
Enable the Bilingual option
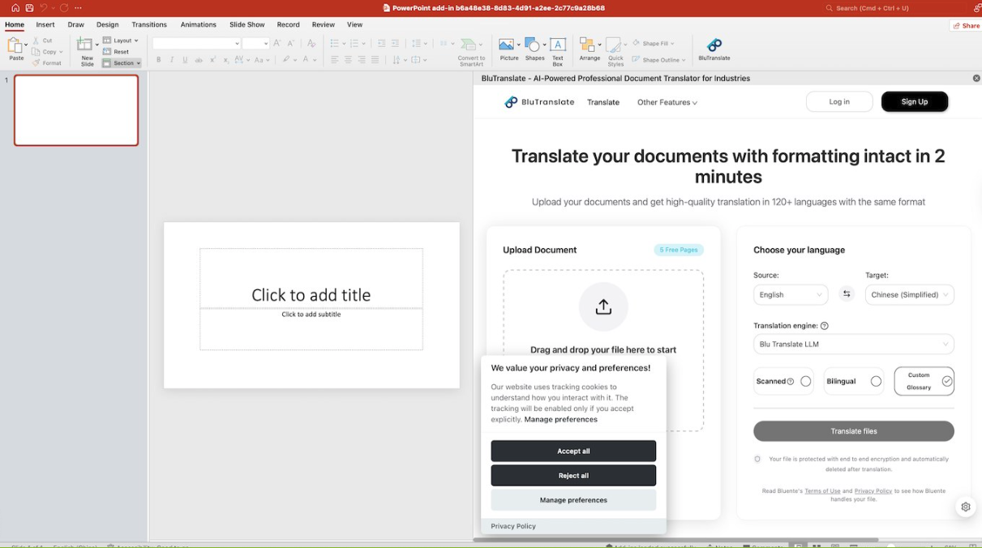(876, 381)
